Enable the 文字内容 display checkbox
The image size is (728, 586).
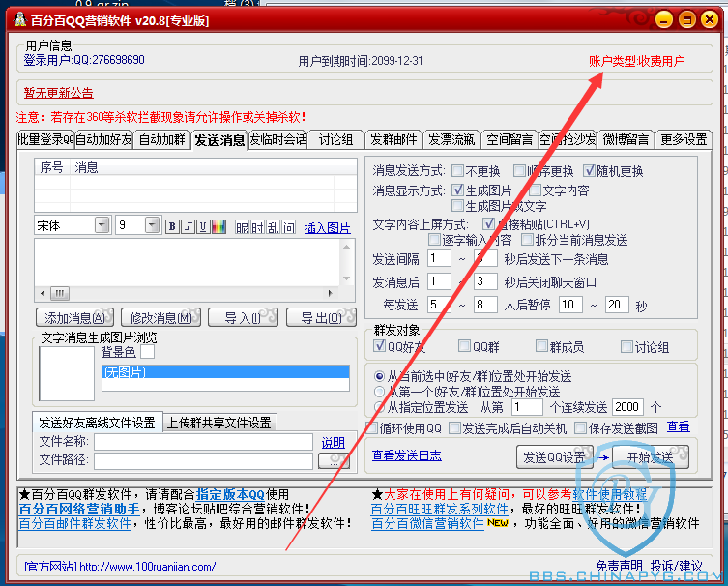point(535,190)
